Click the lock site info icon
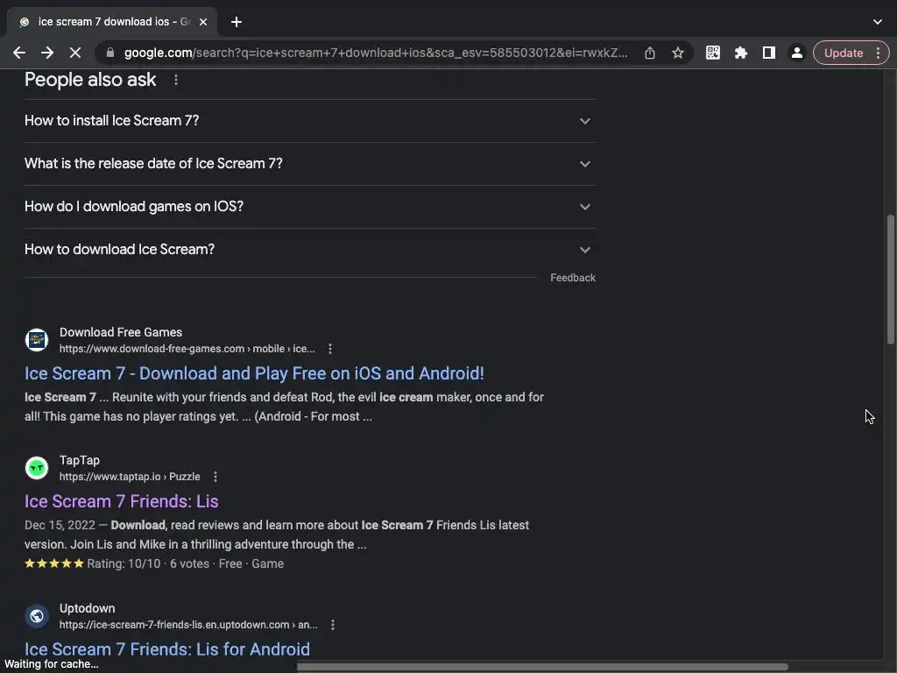The image size is (897, 673). click(x=110, y=53)
